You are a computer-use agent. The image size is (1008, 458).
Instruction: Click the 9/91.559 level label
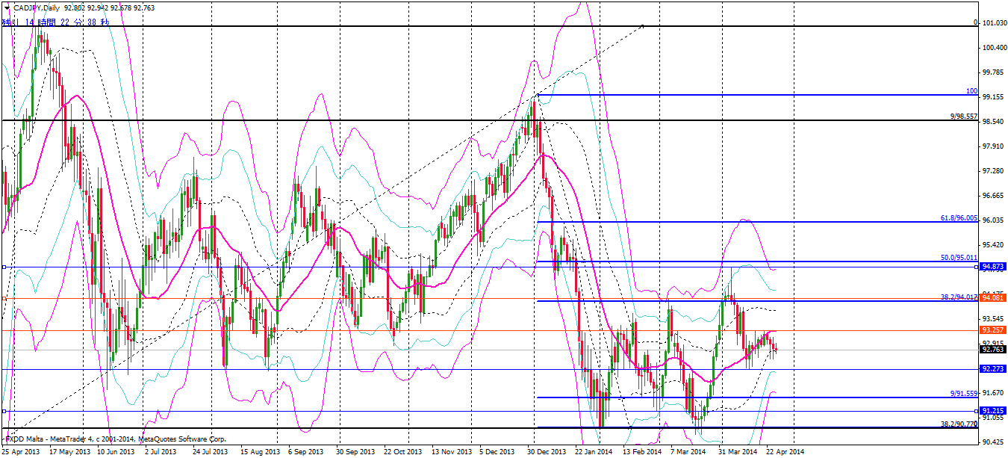[964, 393]
